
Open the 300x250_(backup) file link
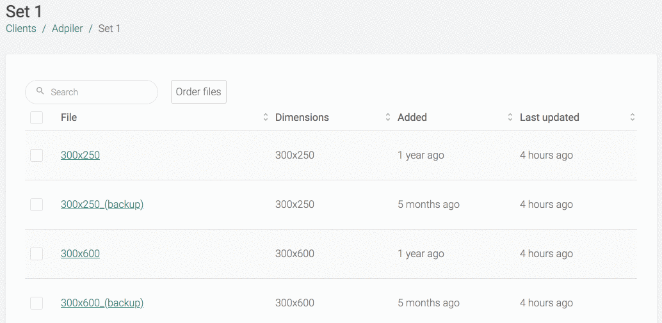coord(102,205)
